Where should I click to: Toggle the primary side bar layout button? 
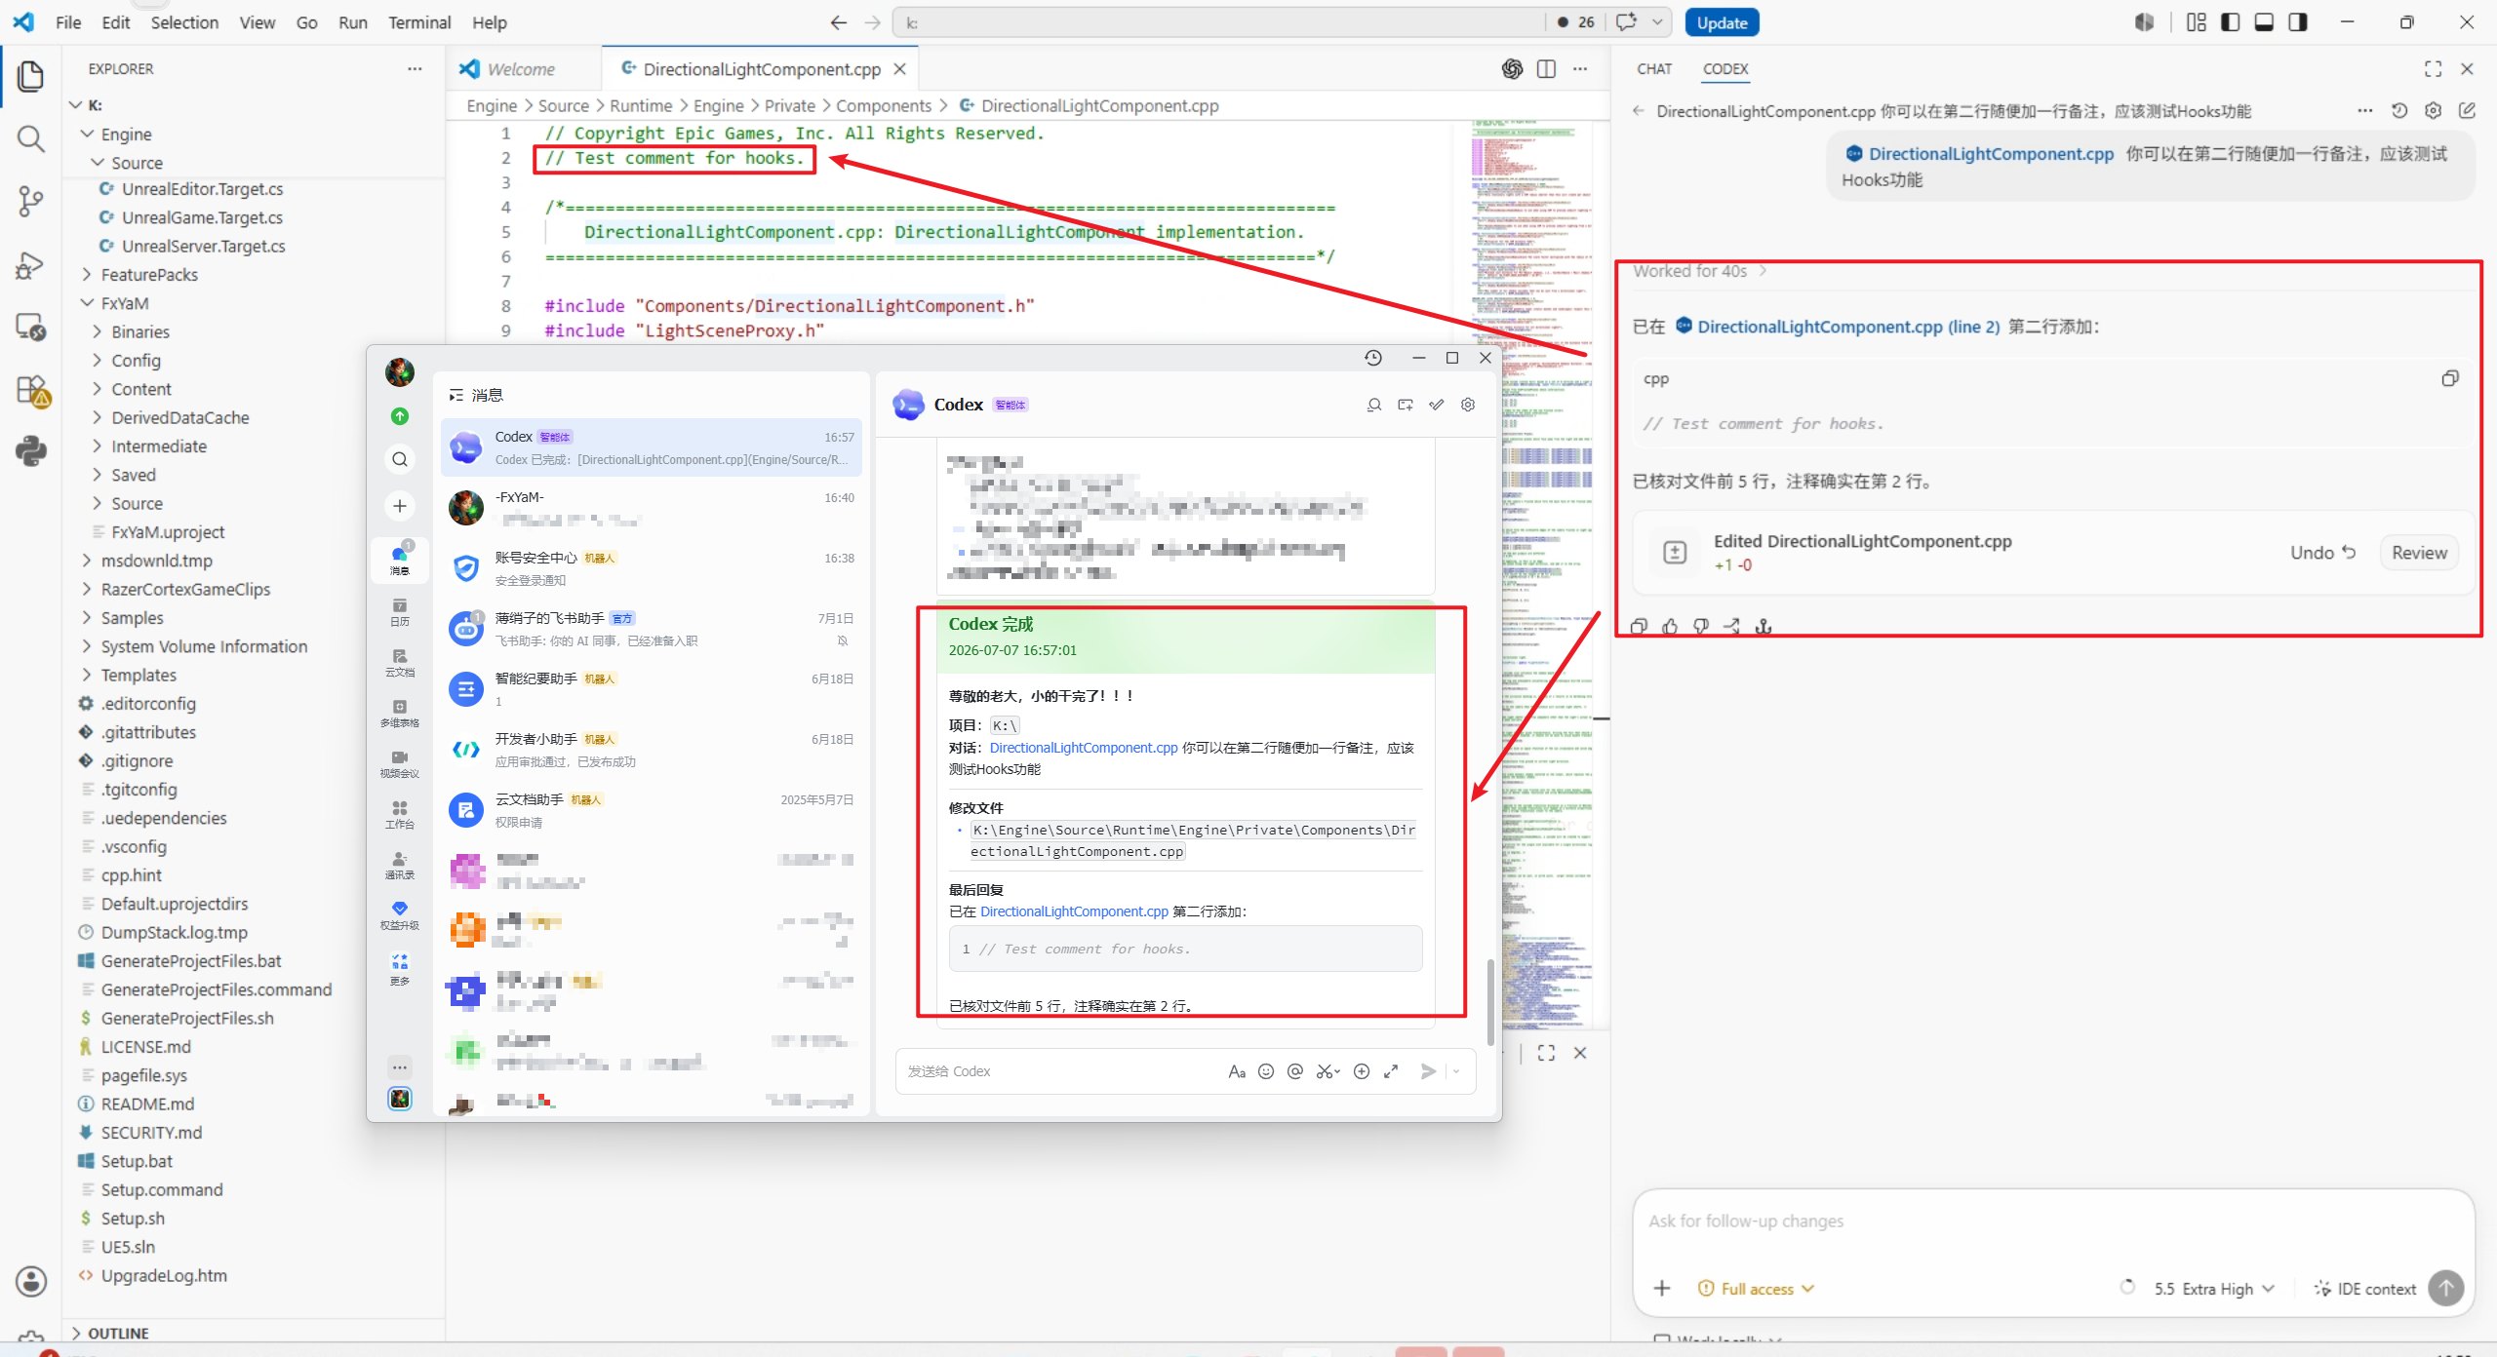2230,22
